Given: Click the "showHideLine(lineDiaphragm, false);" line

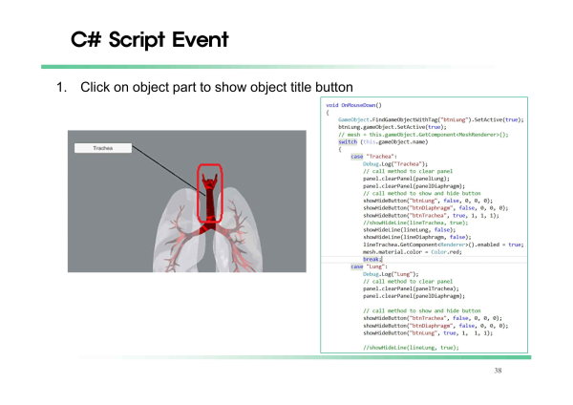Looking at the screenshot, I should coord(417,237).
